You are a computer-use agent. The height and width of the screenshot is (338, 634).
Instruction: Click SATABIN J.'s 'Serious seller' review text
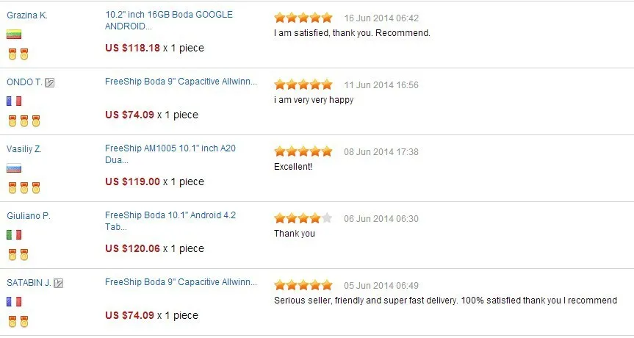tap(446, 301)
